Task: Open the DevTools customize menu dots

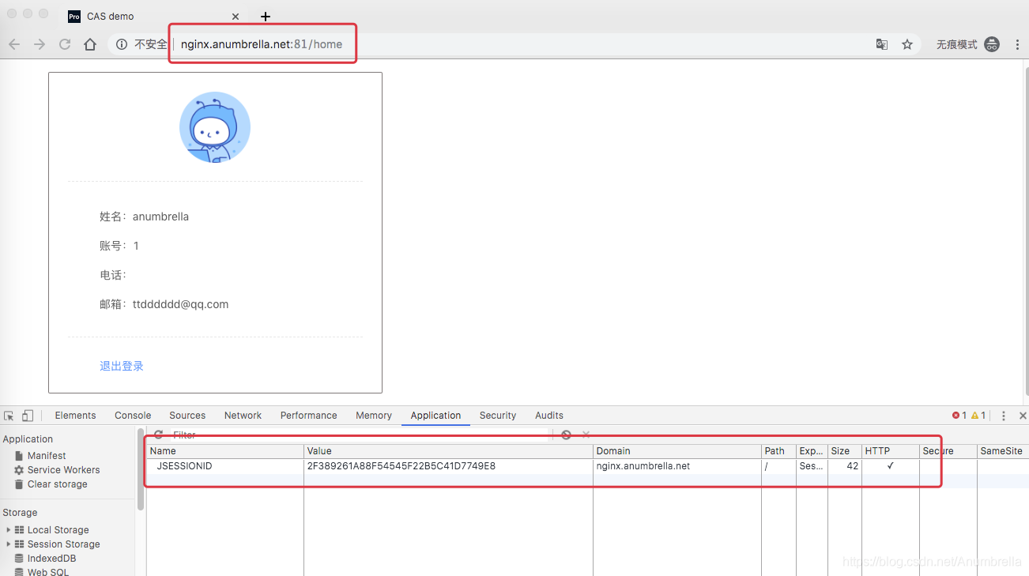Action: (x=1004, y=416)
